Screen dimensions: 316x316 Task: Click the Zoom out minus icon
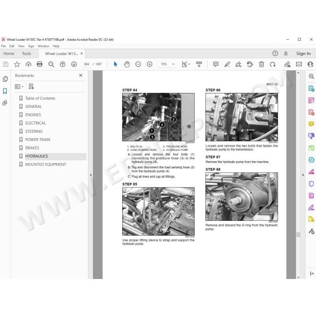pos(138,64)
